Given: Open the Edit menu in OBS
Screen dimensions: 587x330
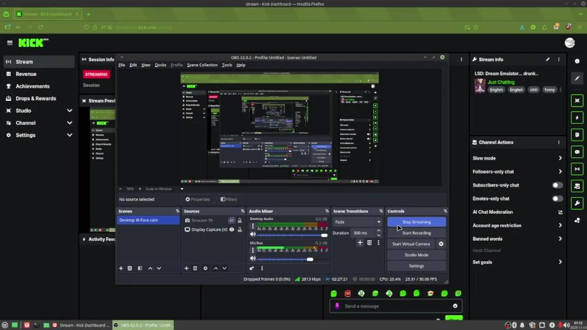Looking at the screenshot, I should click(x=133, y=65).
